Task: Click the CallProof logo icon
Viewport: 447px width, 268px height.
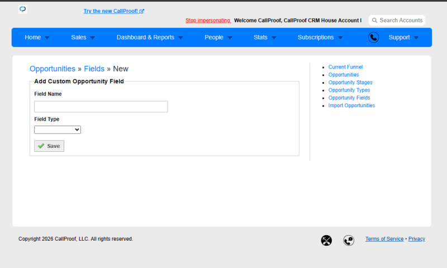Action: [22, 9]
